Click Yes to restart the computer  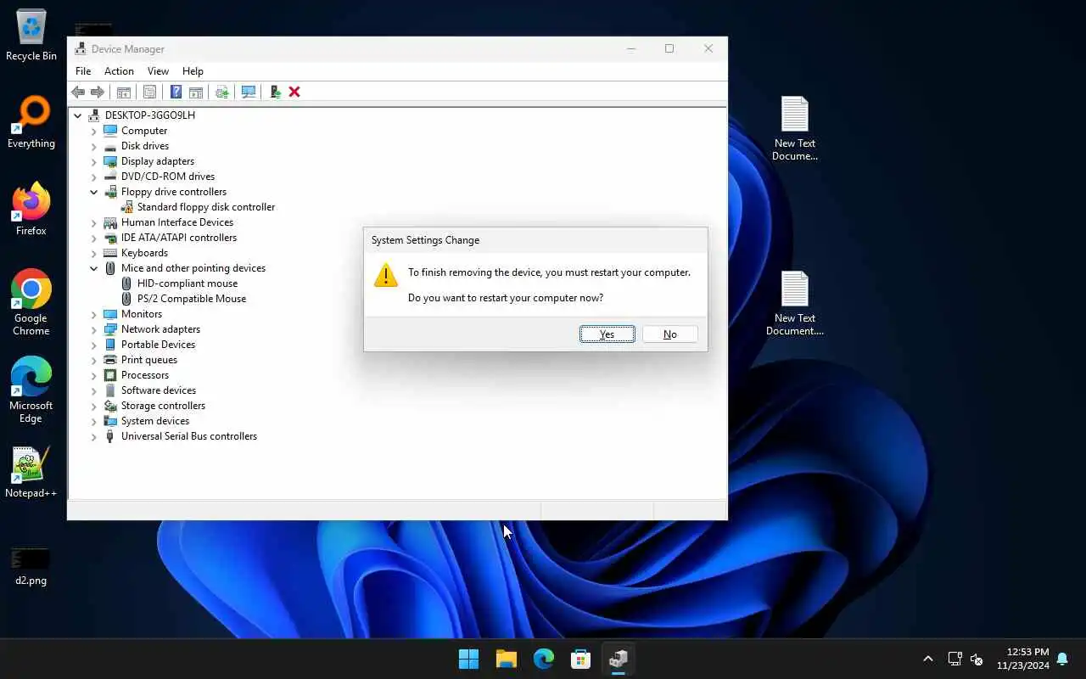tap(607, 334)
